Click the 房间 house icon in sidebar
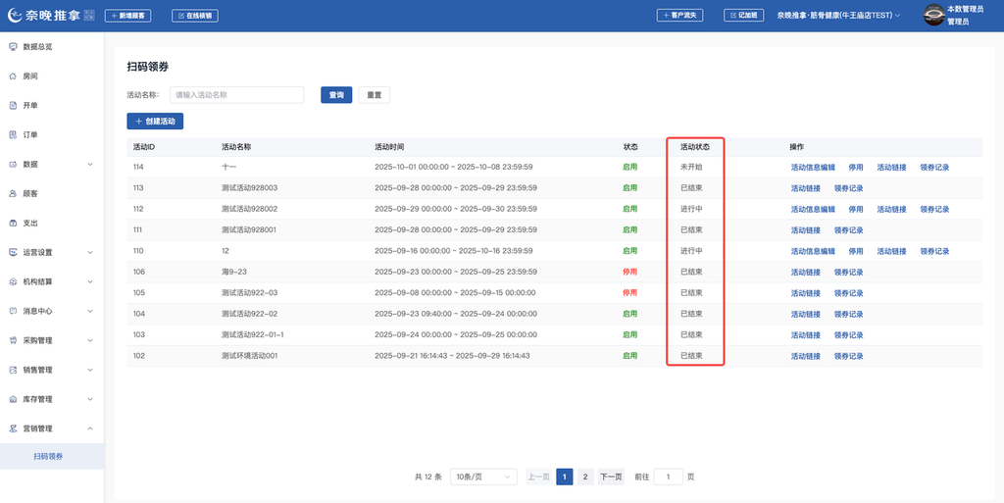The image size is (1004, 503). (13, 75)
